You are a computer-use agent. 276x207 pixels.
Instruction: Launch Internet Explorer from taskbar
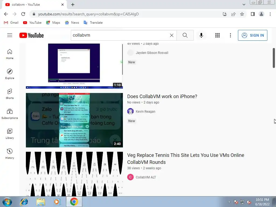tap(24, 202)
